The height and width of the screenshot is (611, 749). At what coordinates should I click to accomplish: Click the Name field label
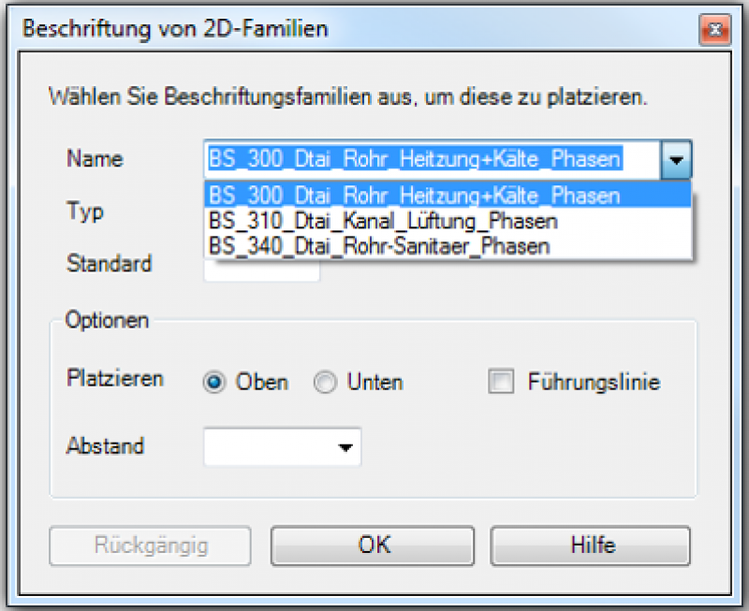[95, 159]
